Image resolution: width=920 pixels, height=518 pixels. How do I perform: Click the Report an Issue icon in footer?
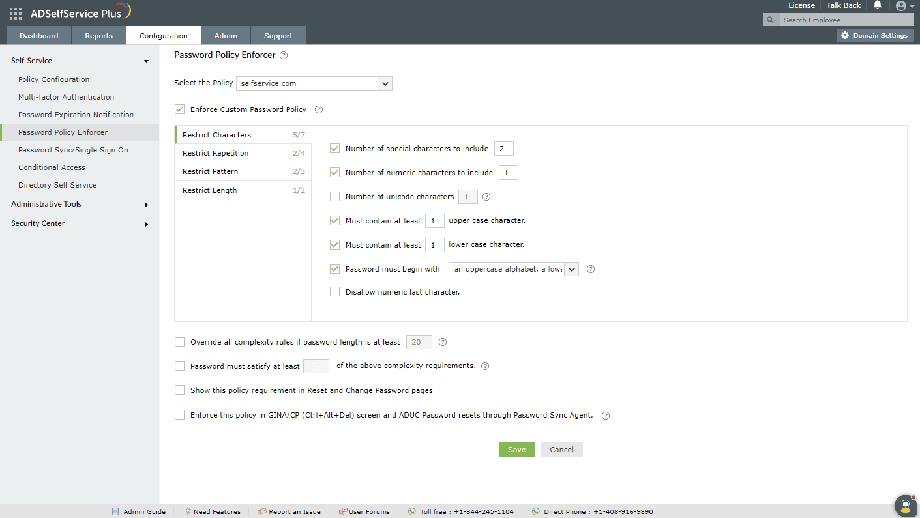pos(263,511)
